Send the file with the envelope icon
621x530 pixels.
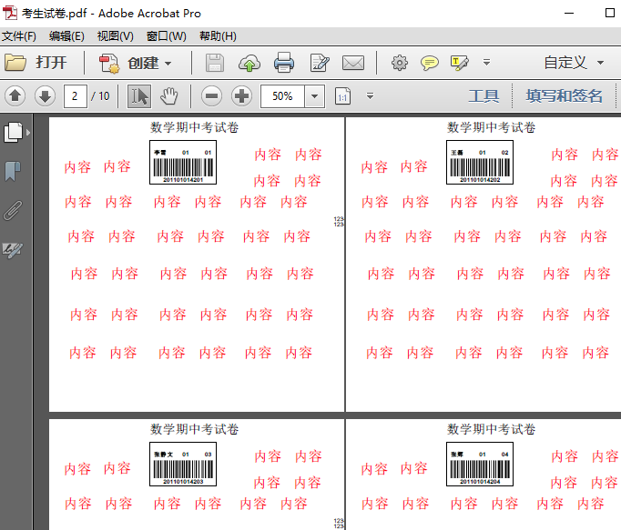(353, 63)
